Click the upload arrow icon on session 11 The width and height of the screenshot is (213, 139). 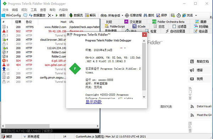pos(4,69)
